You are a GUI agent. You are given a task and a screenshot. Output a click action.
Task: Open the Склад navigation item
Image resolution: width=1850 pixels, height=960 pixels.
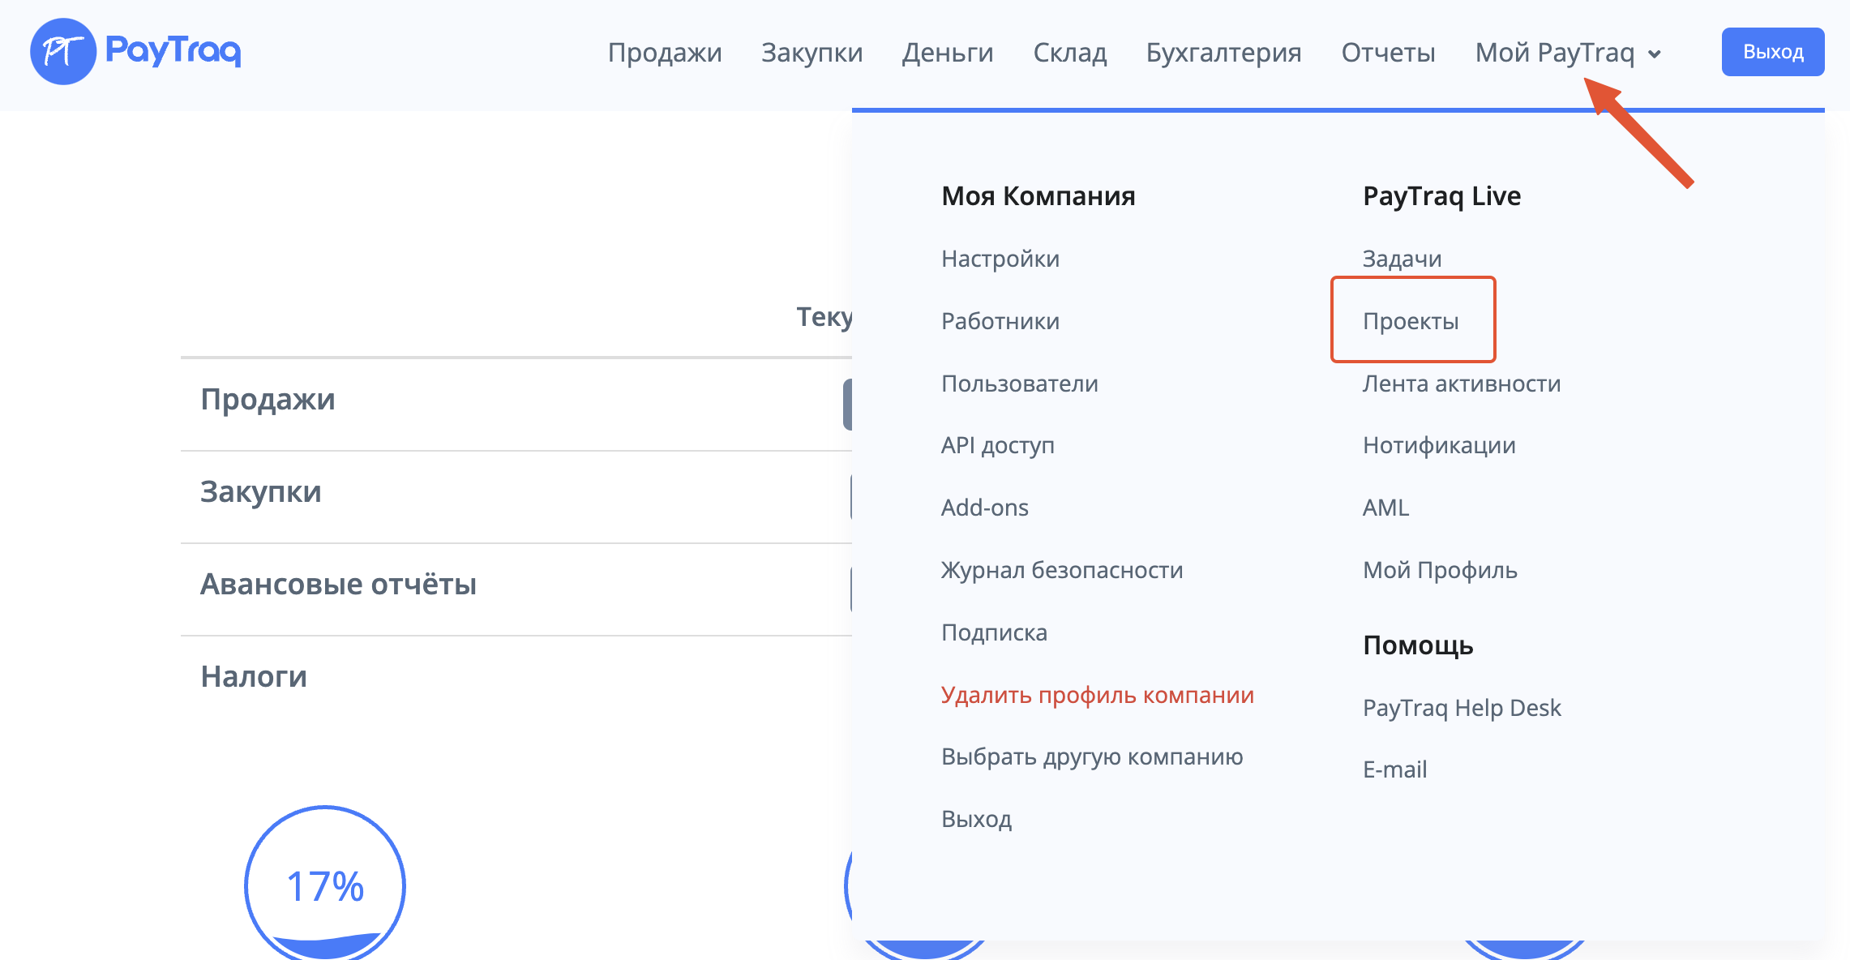click(1069, 53)
